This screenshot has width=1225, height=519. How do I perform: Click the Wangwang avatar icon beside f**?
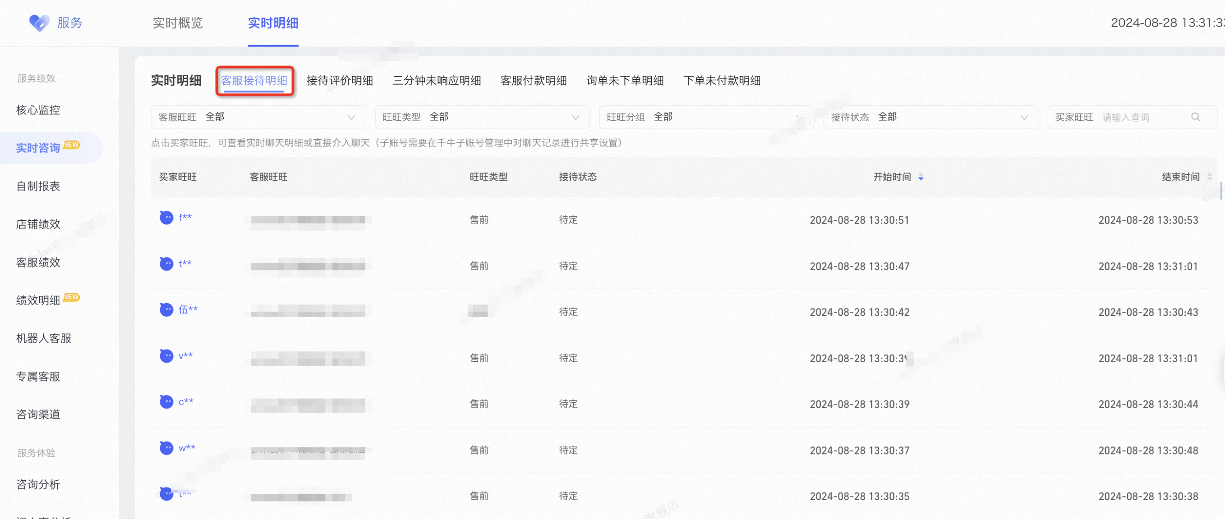[166, 218]
